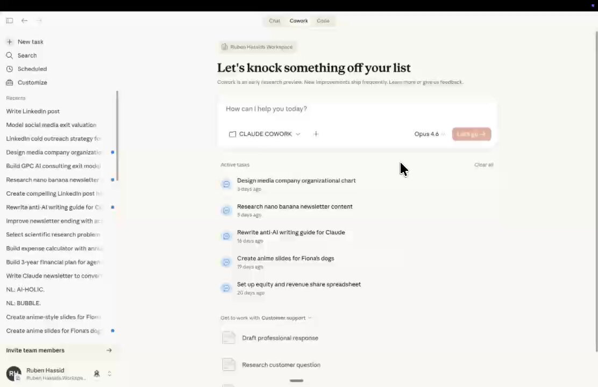Open active task Design media company organizational chart

click(x=296, y=181)
